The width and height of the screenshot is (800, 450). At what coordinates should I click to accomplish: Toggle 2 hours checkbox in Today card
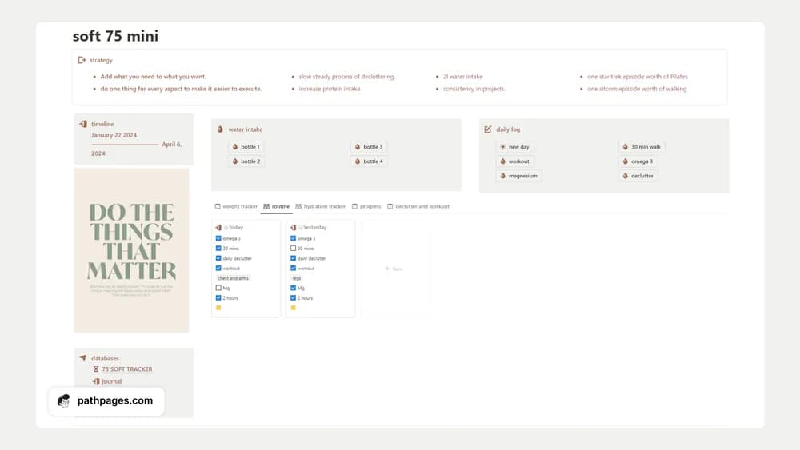coord(218,297)
